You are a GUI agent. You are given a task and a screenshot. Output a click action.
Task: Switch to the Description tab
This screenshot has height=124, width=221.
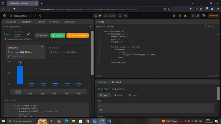click(x=10, y=22)
